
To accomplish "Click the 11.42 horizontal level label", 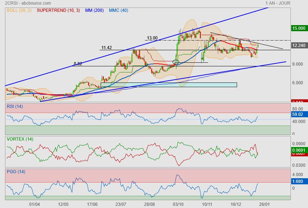I will click(x=106, y=47).
